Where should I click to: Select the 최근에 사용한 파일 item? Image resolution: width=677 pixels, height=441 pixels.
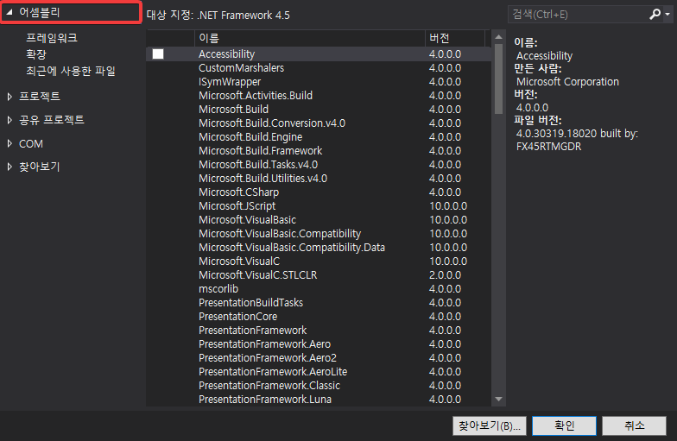pos(71,71)
